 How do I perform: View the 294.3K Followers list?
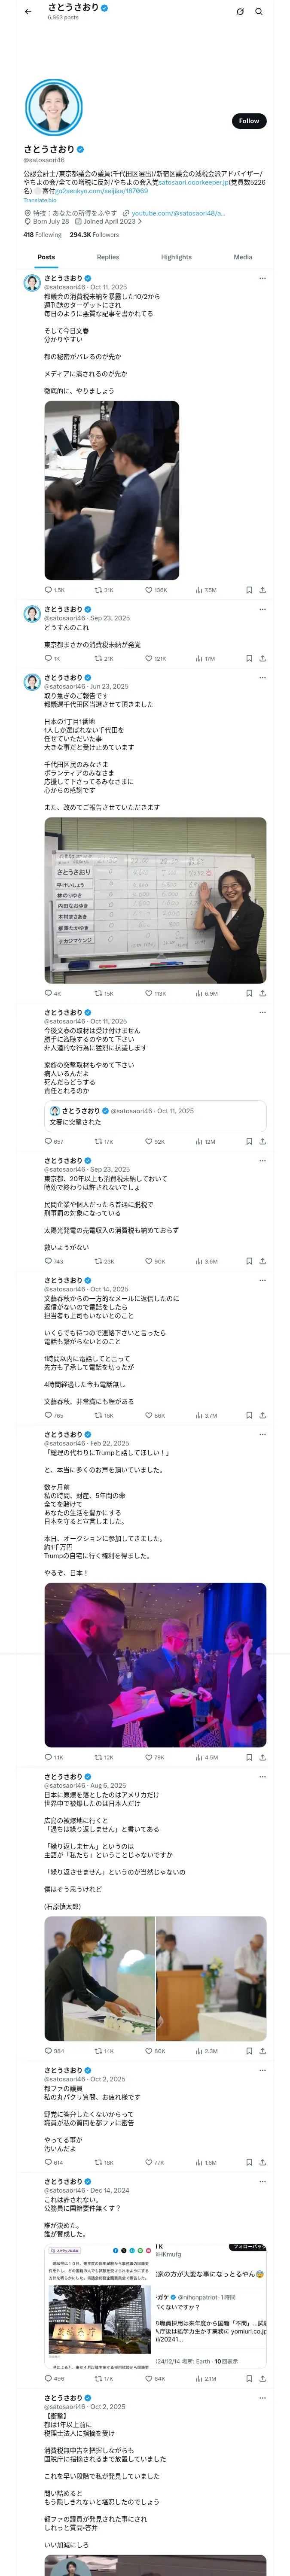(x=94, y=235)
